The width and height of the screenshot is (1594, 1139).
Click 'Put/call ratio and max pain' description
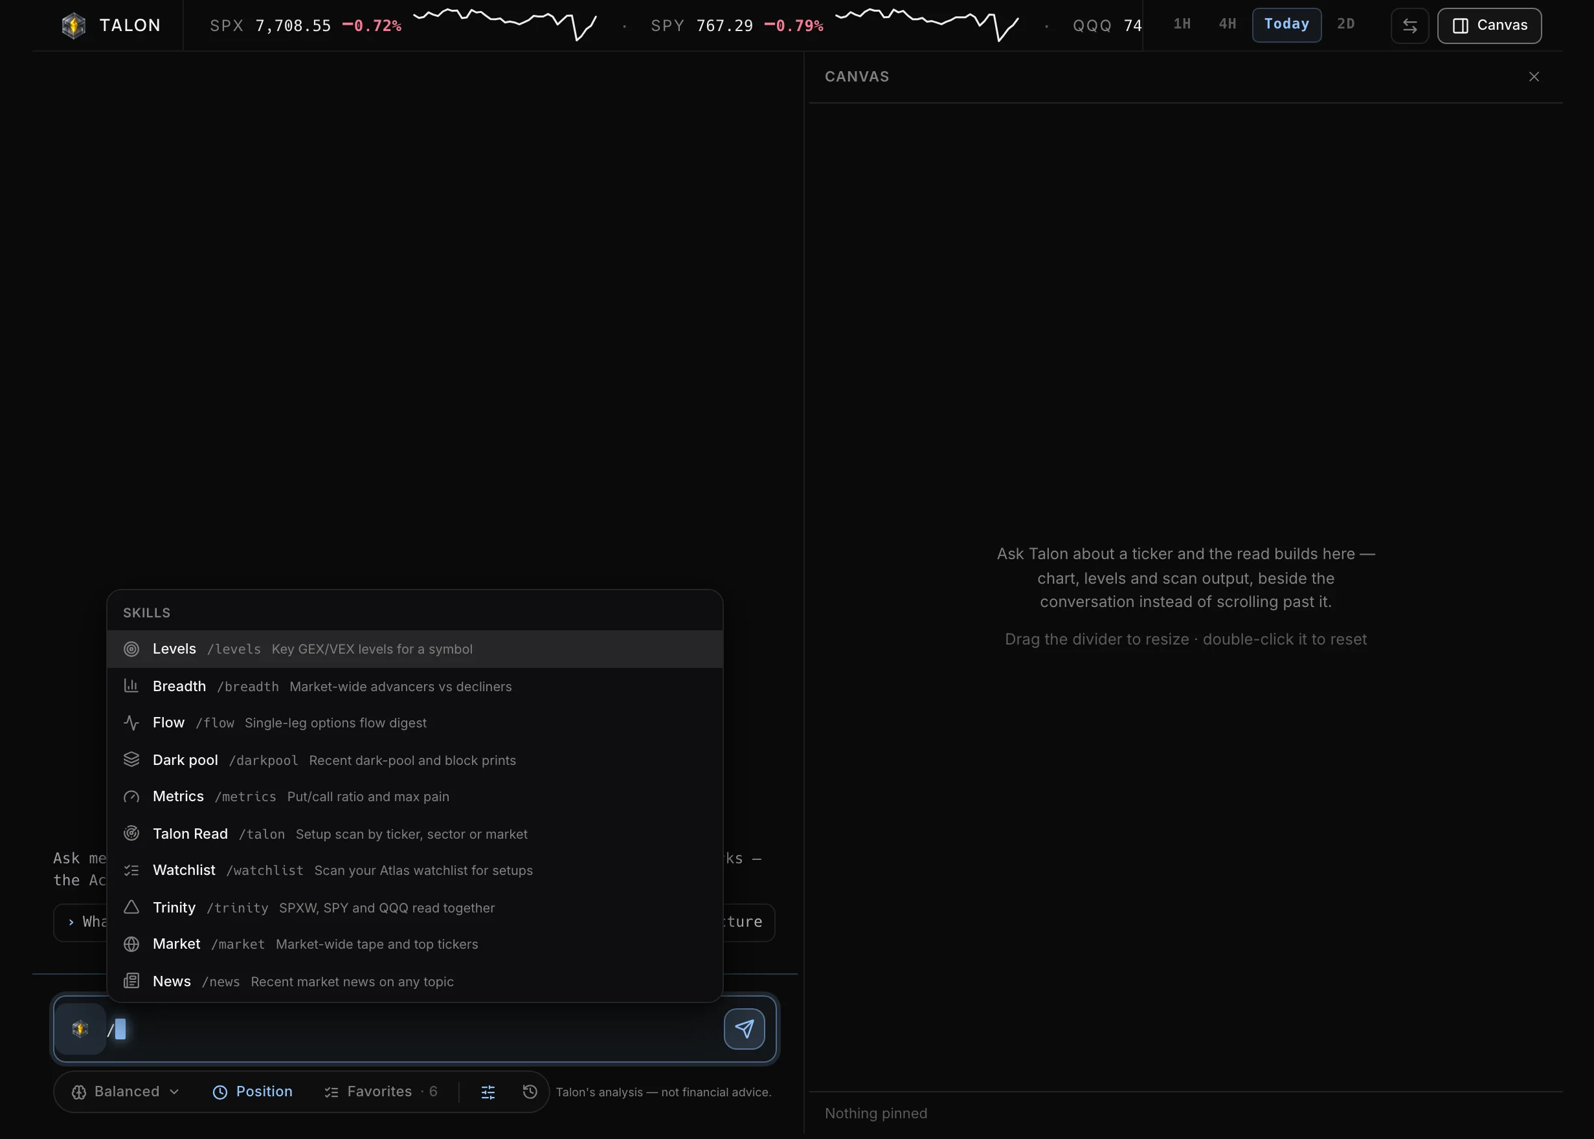point(368,797)
